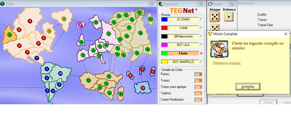Choose the BOT AMARILLO radio button
This screenshot has height=135, width=291.
201,62
